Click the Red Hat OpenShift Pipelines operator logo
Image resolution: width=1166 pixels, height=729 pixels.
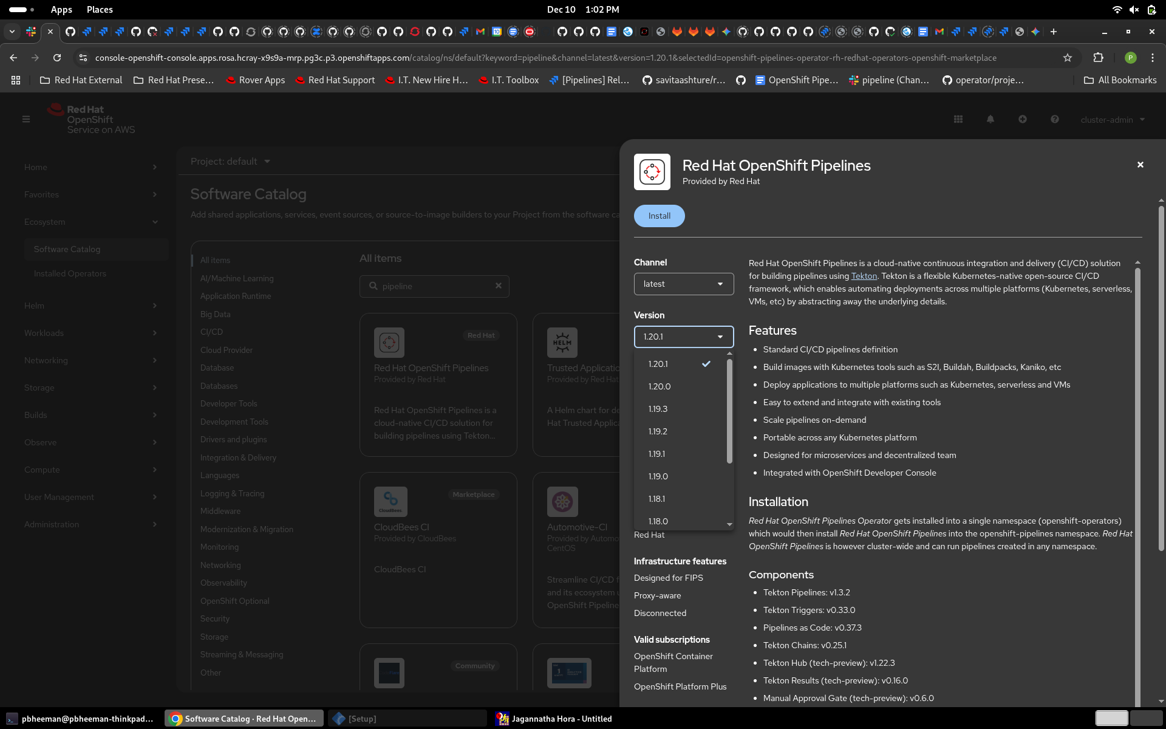click(652, 172)
